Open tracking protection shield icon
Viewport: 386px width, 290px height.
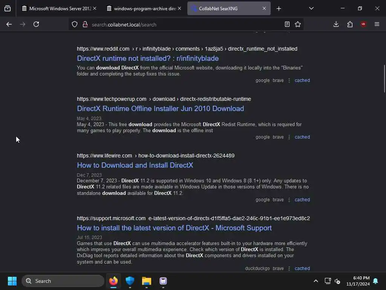pyautogui.click(x=75, y=24)
